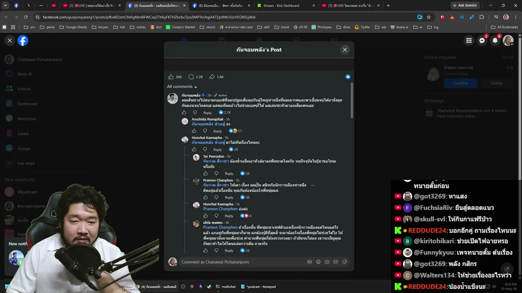Open the Dashboard item in left sidebar
This screenshot has height=293, width=522.
(x=27, y=104)
